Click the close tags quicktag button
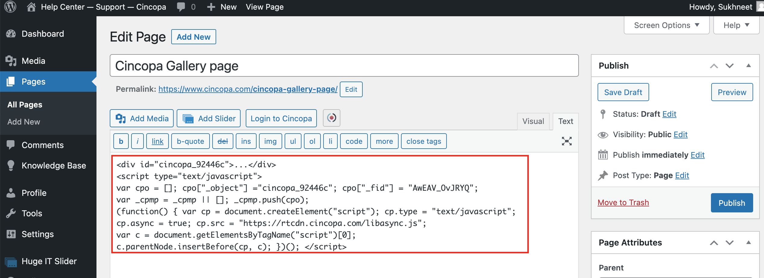 [x=424, y=141]
